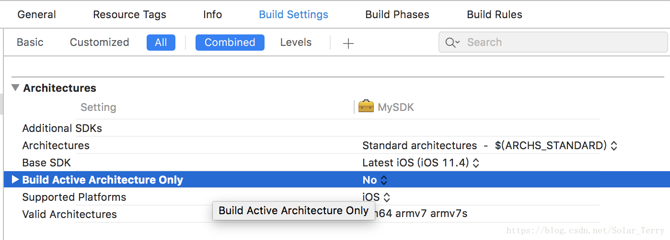The height and width of the screenshot is (240, 670).
Task: Change Build Active Architecture No value
Action: tap(375, 180)
